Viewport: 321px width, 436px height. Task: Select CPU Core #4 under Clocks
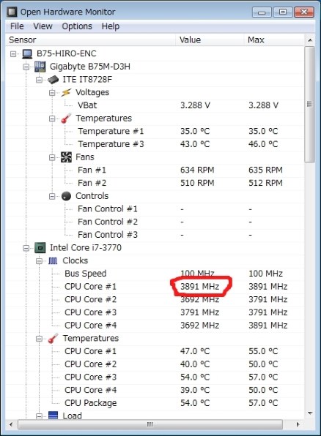point(155,326)
